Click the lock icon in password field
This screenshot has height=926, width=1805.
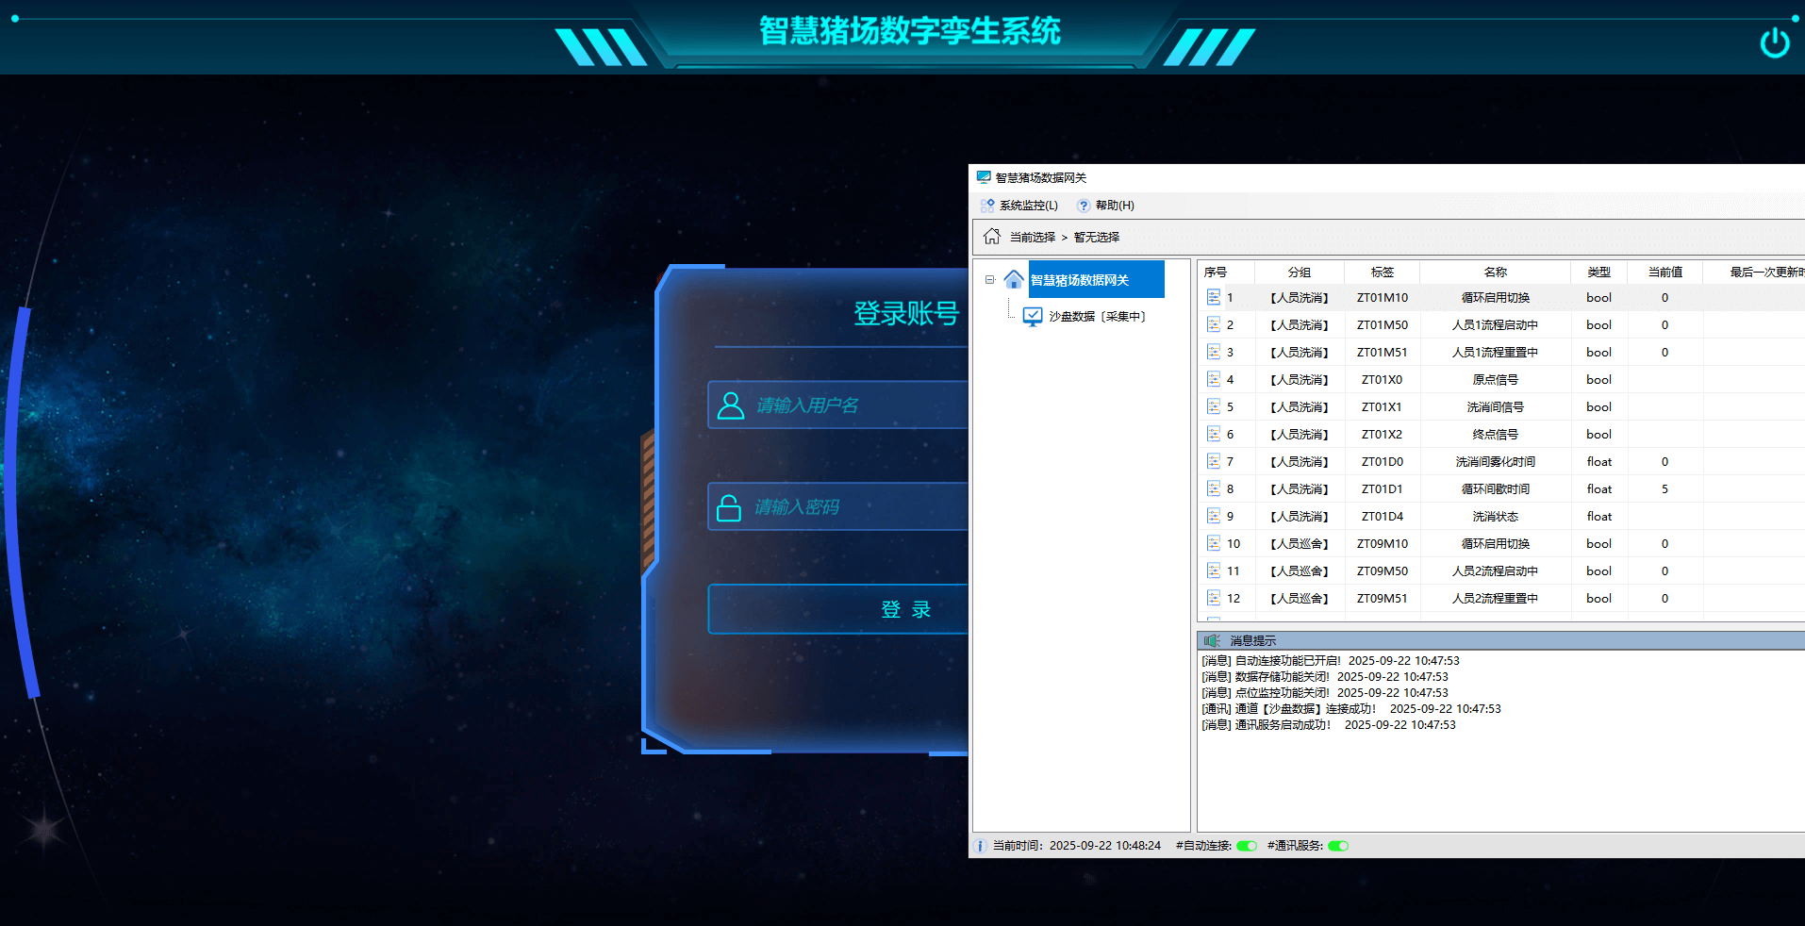tap(729, 507)
